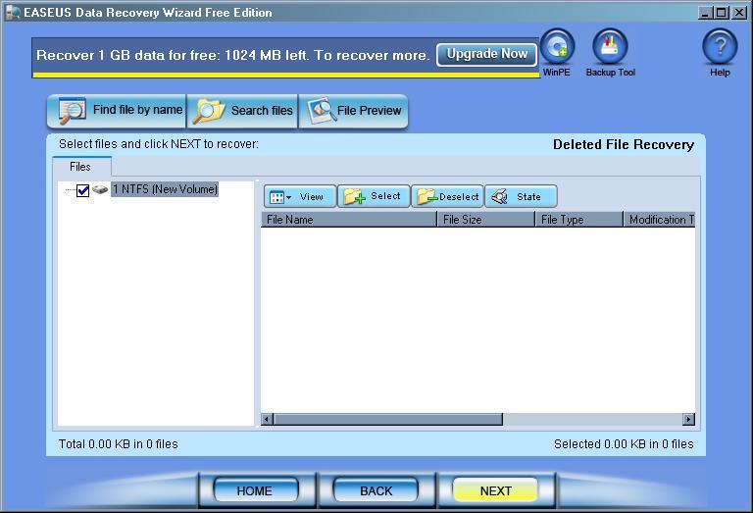Close the Data Recovery Wizard window
Image resolution: width=753 pixels, height=513 pixels.
pyautogui.click(x=738, y=13)
